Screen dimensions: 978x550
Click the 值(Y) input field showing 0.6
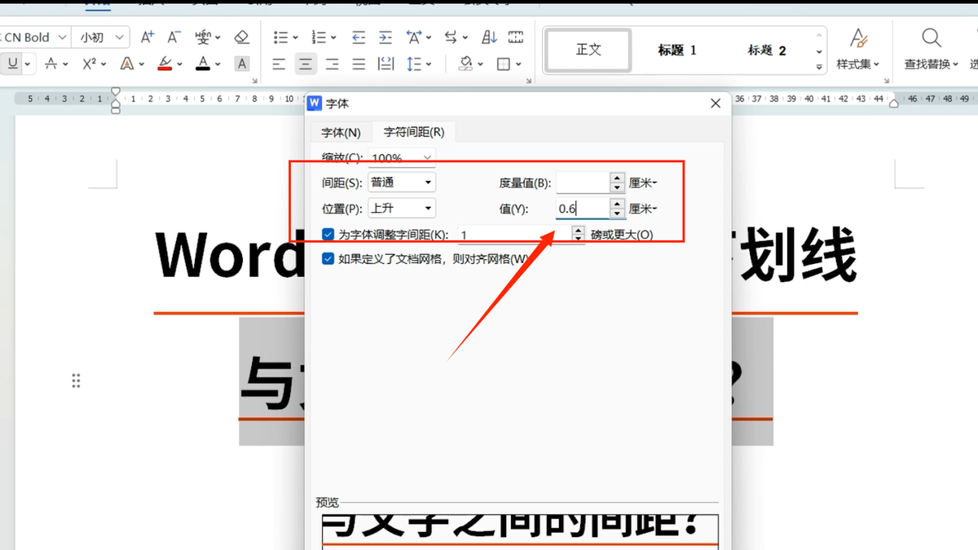pos(583,209)
